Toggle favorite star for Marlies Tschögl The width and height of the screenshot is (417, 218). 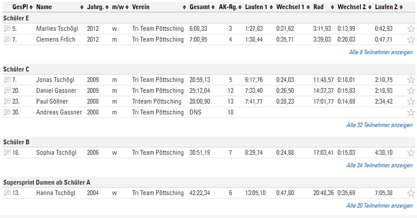click(x=411, y=29)
